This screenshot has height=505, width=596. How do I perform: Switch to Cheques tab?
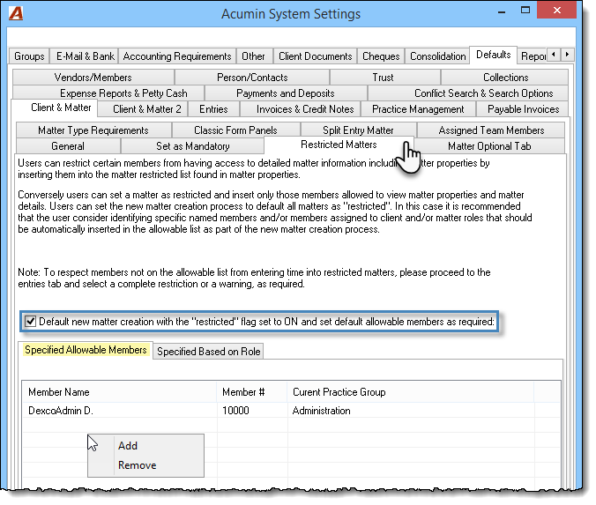coord(381,56)
